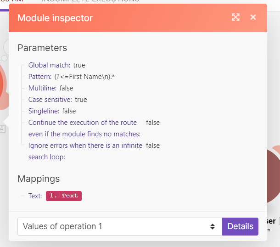Click the Case sensitive parameter label

point(50,100)
